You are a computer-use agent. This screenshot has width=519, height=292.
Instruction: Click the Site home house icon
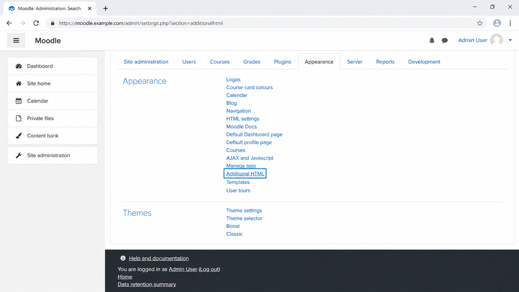pos(19,83)
